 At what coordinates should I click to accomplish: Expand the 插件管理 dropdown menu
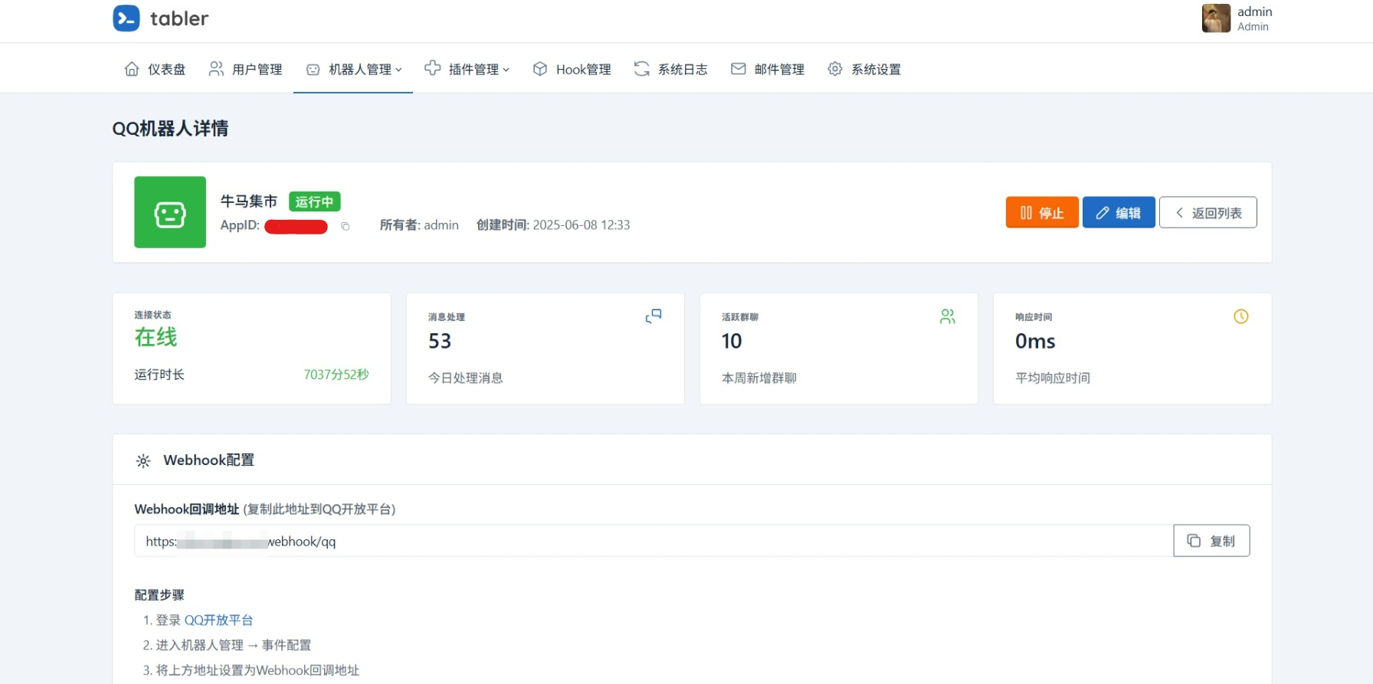(x=467, y=69)
